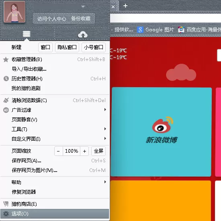Click the broom icon of 清除浏览数据
Viewport: 221px width, 221px height.
pyautogui.click(x=6, y=100)
